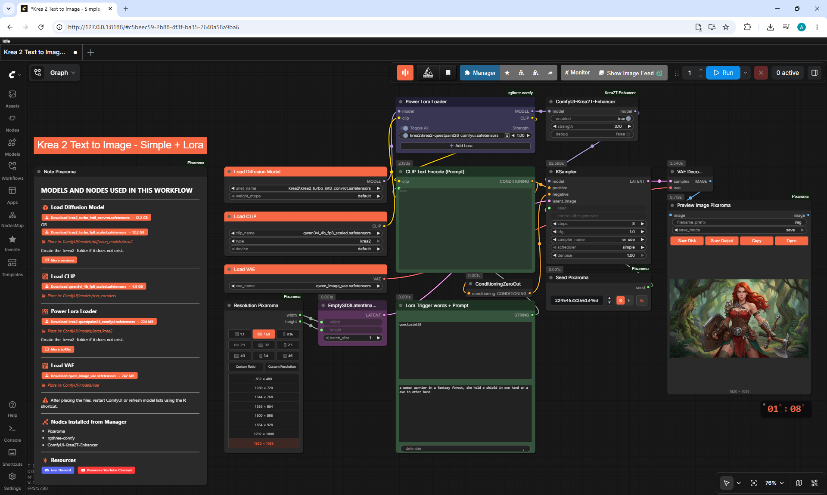Click Show Image Feed in toolbar
This screenshot has height=495, width=827.
point(630,73)
